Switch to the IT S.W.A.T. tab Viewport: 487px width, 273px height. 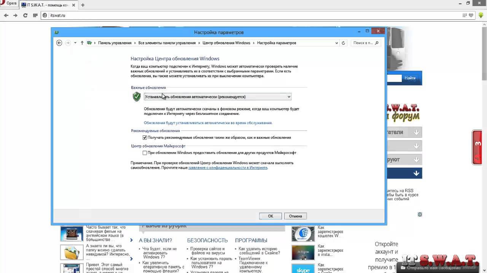click(49, 5)
